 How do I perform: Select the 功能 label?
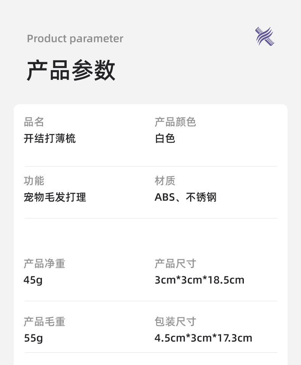(34, 181)
